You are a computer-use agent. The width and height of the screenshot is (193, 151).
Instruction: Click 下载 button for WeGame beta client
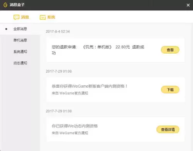click(170, 90)
